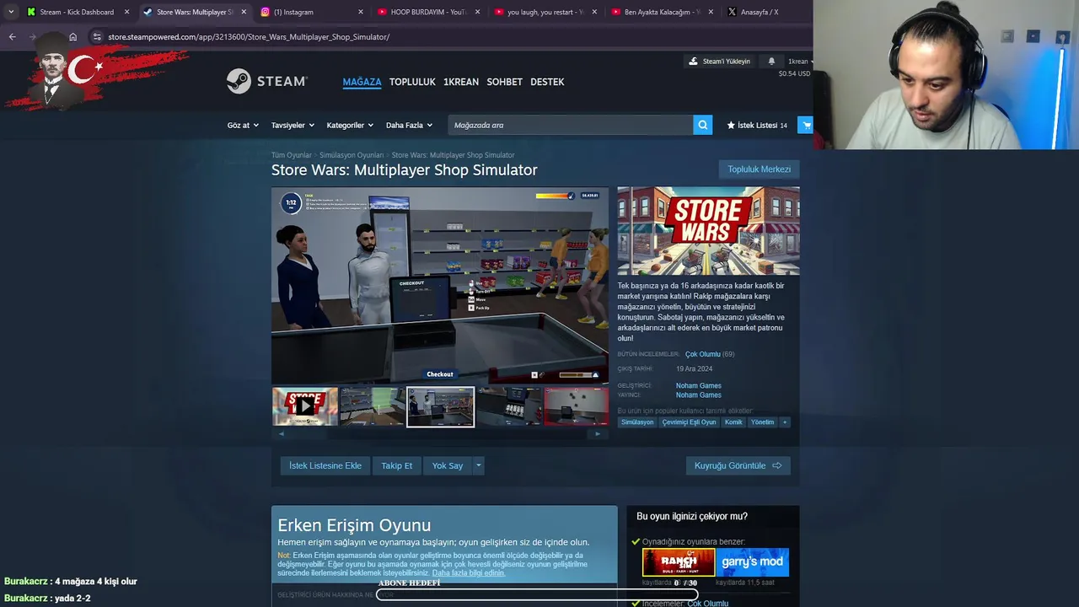Click the Mağazada ara search field

tap(570, 125)
